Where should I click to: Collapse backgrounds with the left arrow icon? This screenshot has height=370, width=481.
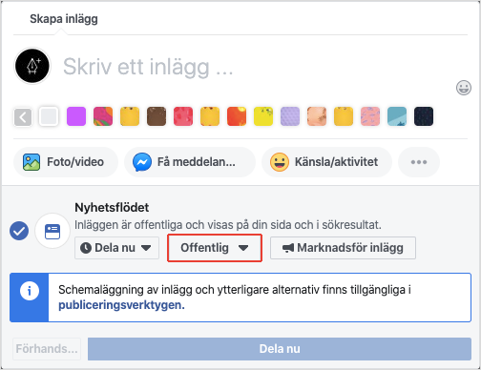pos(23,116)
